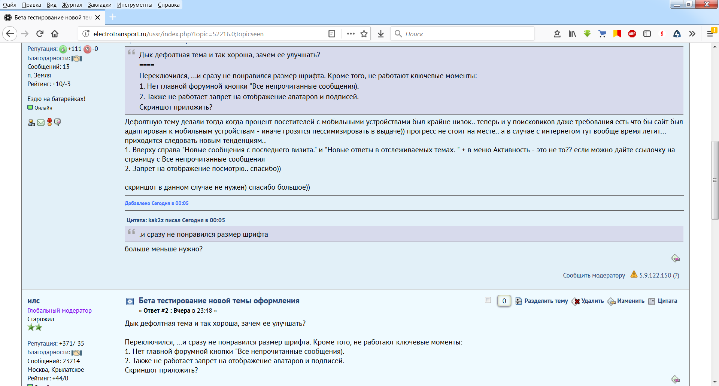Click thank-you icon below илс's reply
This screenshot has width=719, height=386.
click(676, 379)
